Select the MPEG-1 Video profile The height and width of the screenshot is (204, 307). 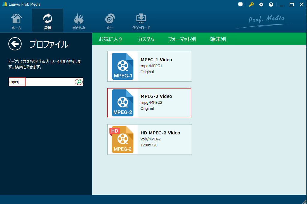tap(149, 66)
